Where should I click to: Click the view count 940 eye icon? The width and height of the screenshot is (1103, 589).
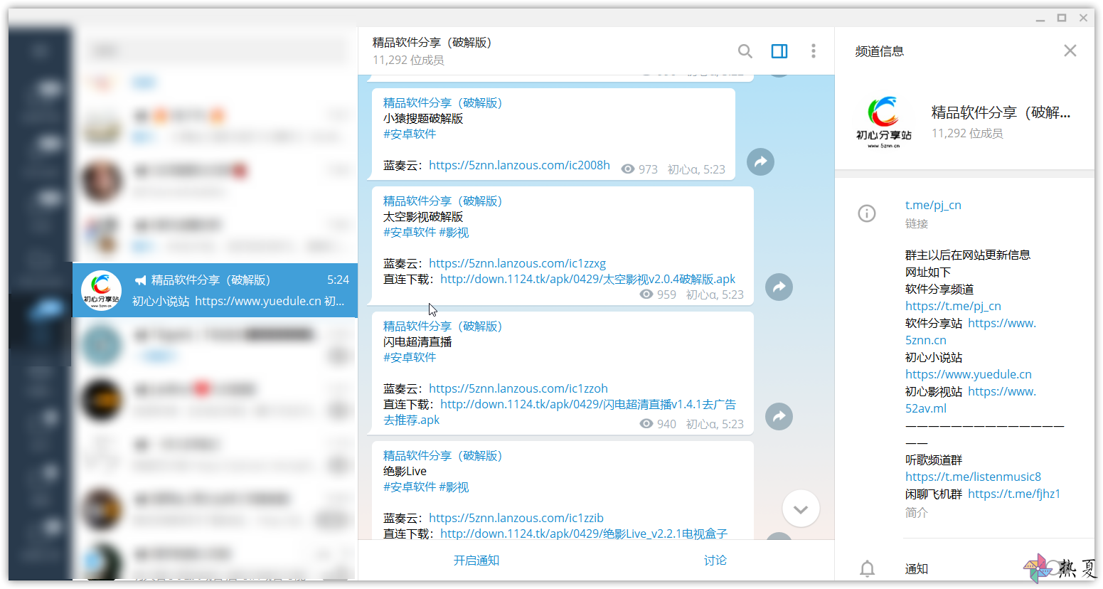pyautogui.click(x=646, y=424)
